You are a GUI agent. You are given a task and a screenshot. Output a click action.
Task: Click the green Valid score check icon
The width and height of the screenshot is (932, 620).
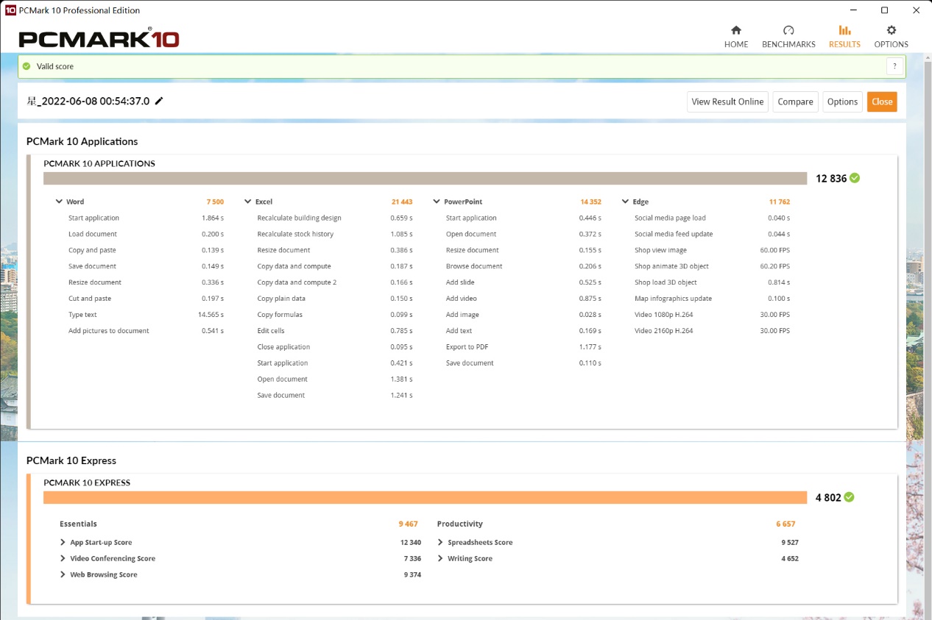27,66
